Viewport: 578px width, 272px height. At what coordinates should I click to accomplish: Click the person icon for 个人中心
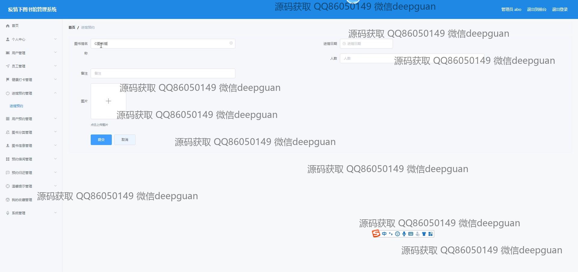coord(8,39)
